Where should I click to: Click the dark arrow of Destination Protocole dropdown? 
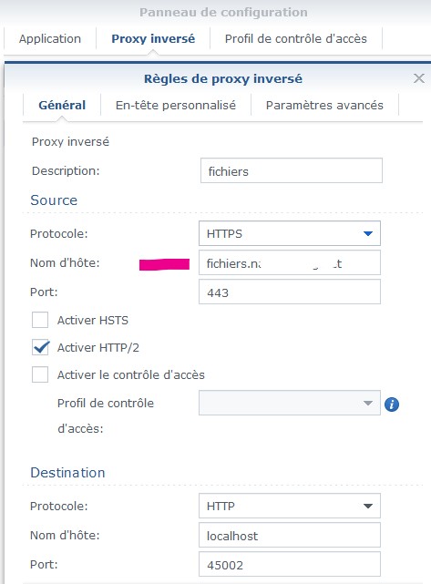(x=368, y=506)
